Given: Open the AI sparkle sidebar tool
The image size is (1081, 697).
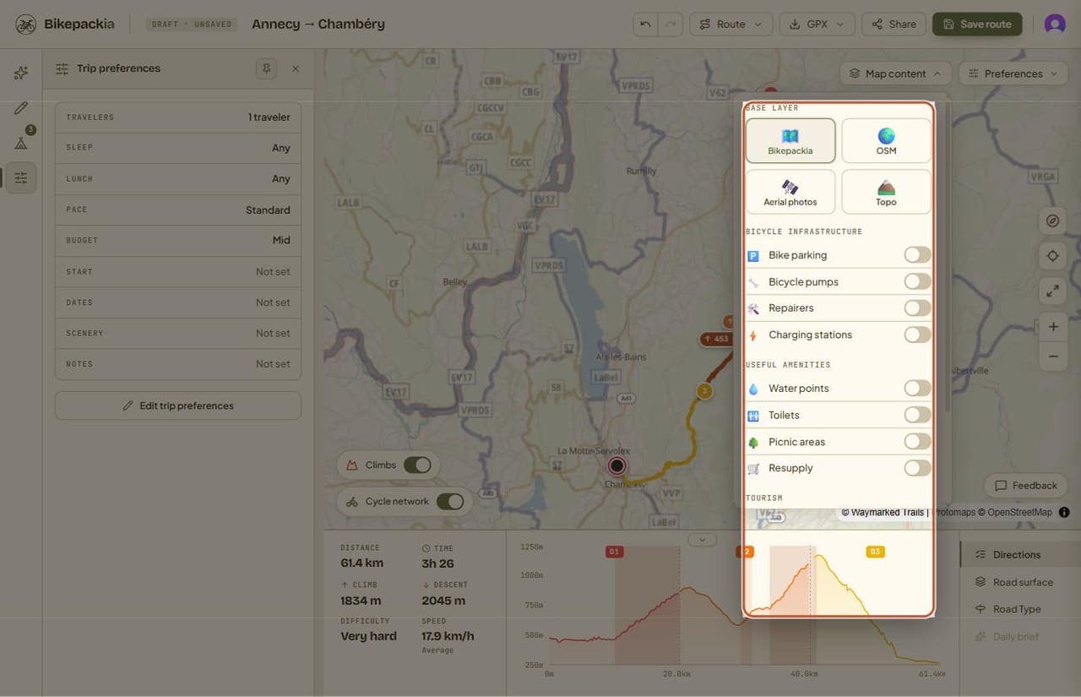Looking at the screenshot, I should [x=21, y=74].
